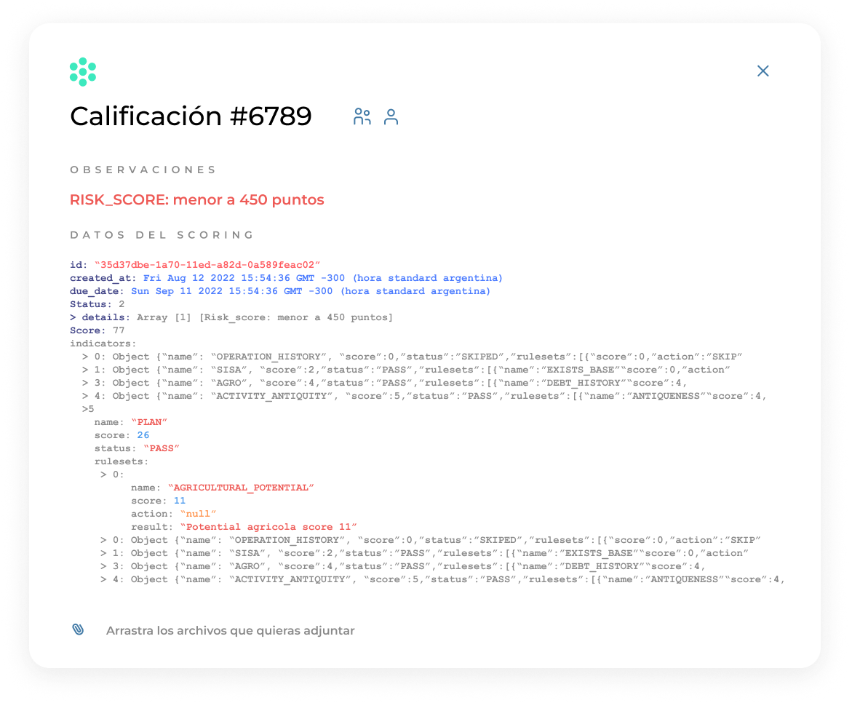Viewport: 860px width, 703px height.
Task: Select the AGRICULTURAL_POTENTIAL ruleset name
Action: pos(241,488)
